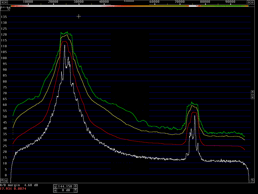The width and height of the screenshot is (258, 194).
Task: Lower the 0 dB gain with its down arrow
Action: pyautogui.click(x=55, y=190)
